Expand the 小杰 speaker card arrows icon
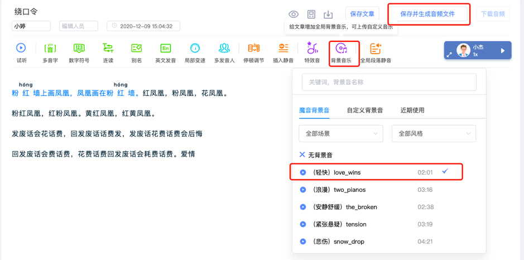Image resolution: width=524 pixels, height=260 pixels. click(449, 55)
